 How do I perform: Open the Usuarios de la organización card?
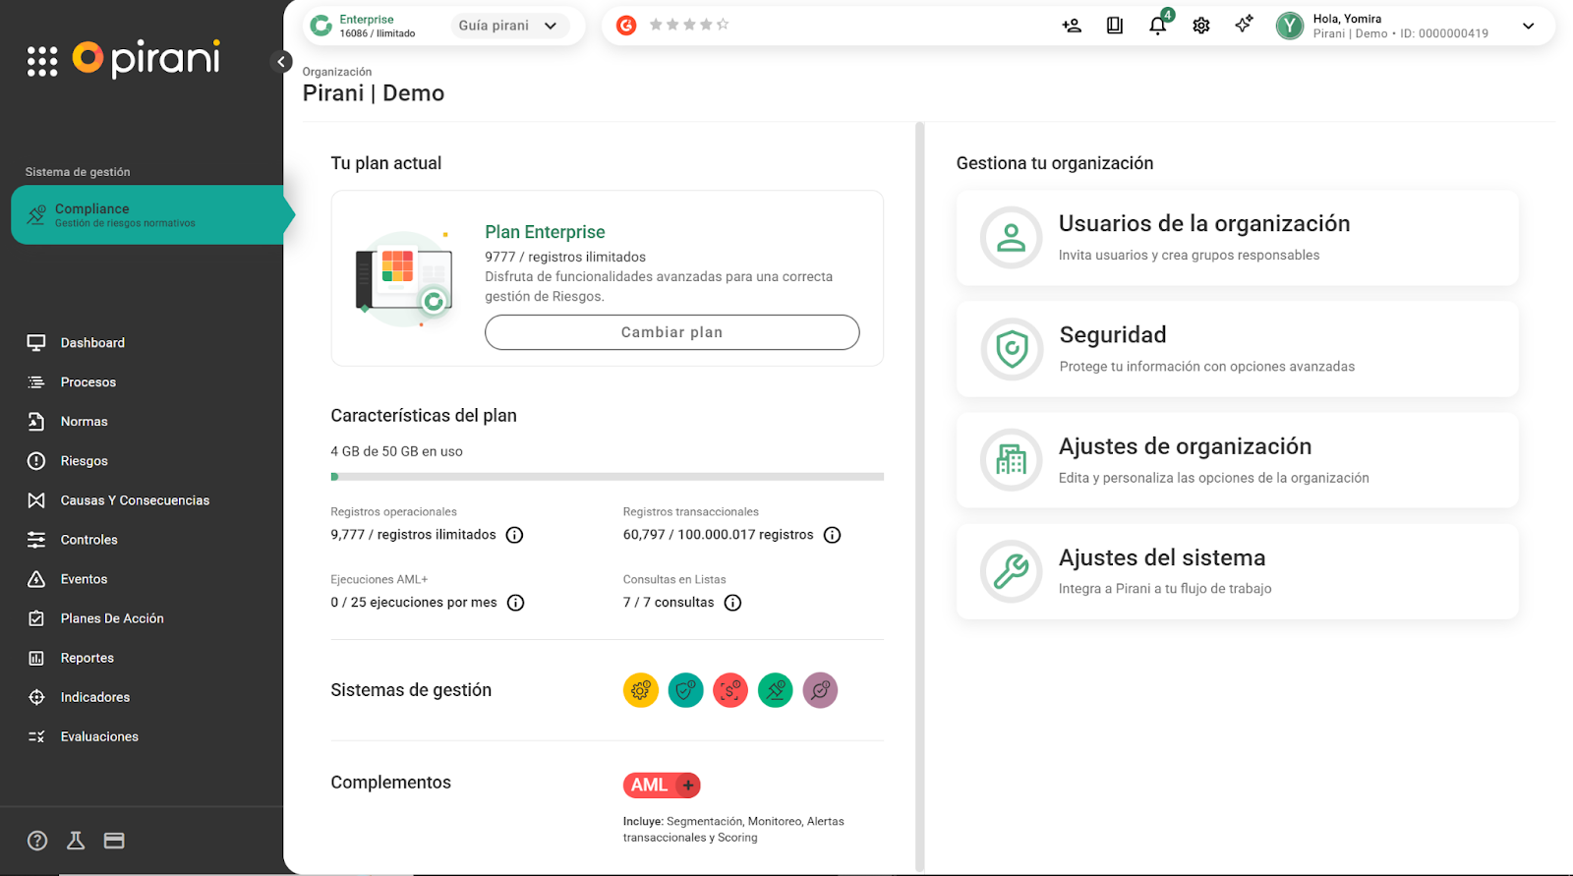(x=1237, y=238)
